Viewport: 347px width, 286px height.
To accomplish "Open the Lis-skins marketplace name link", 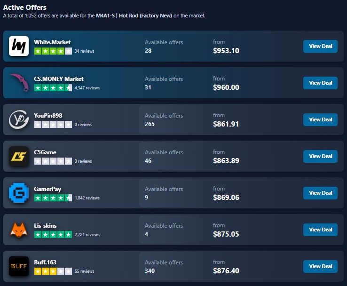I will (x=46, y=226).
